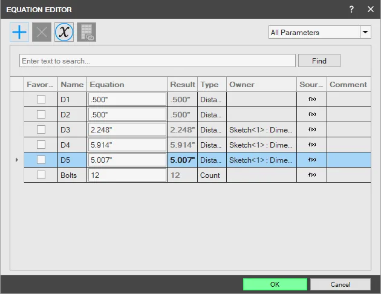Image resolution: width=381 pixels, height=294 pixels.
Task: Sort by the Comment column header
Action: point(349,84)
